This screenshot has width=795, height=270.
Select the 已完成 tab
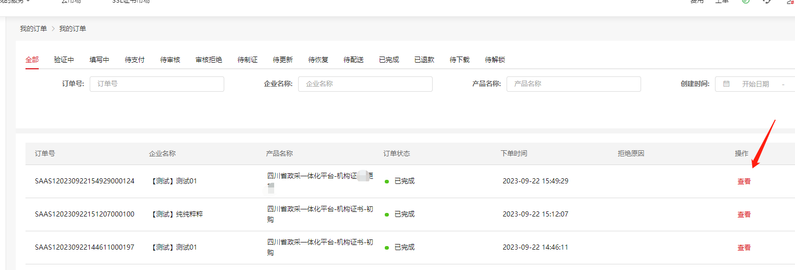(389, 60)
